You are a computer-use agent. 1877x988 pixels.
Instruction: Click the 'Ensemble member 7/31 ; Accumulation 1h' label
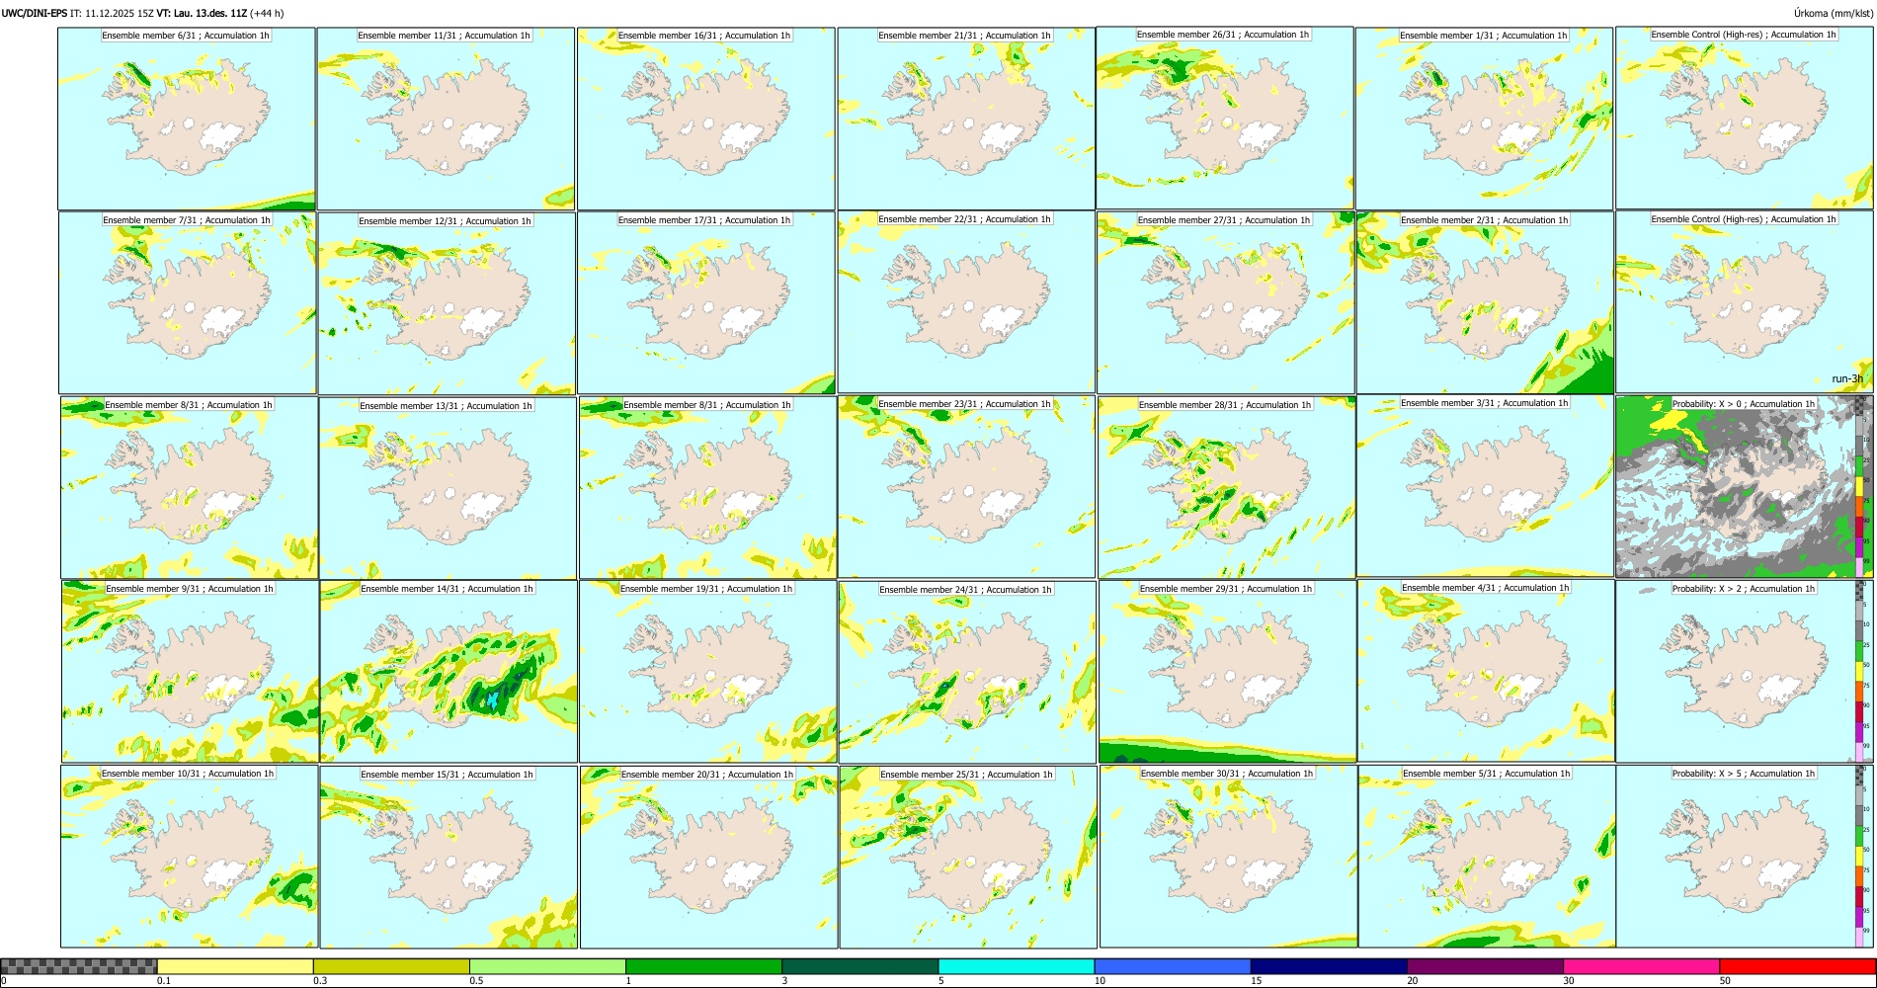point(187,220)
